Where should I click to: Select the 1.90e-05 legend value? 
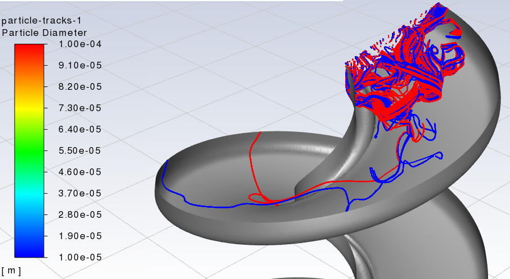80,236
